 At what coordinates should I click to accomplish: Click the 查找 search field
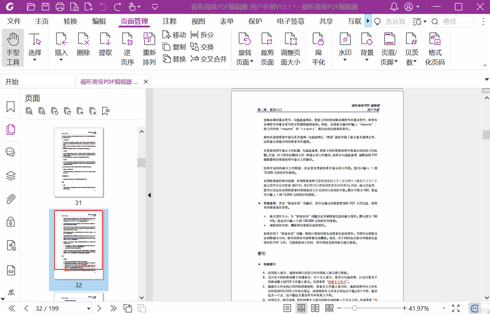pos(452,21)
